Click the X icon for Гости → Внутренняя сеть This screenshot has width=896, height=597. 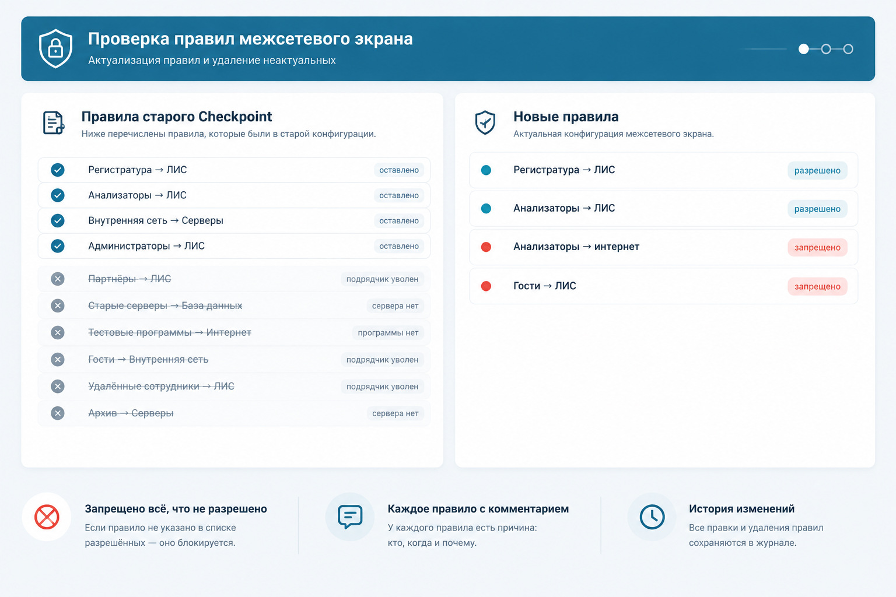58,359
